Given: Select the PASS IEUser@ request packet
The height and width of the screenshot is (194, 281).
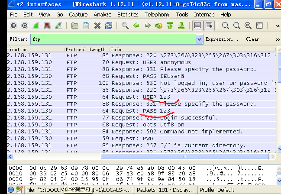Looking at the screenshot, I should (142, 76).
